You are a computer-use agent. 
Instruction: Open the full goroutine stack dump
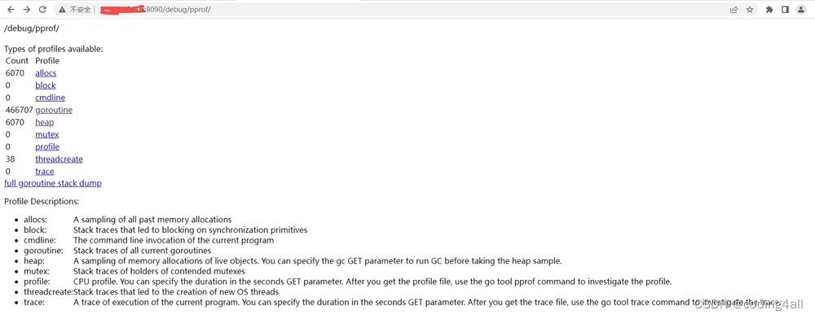click(53, 184)
